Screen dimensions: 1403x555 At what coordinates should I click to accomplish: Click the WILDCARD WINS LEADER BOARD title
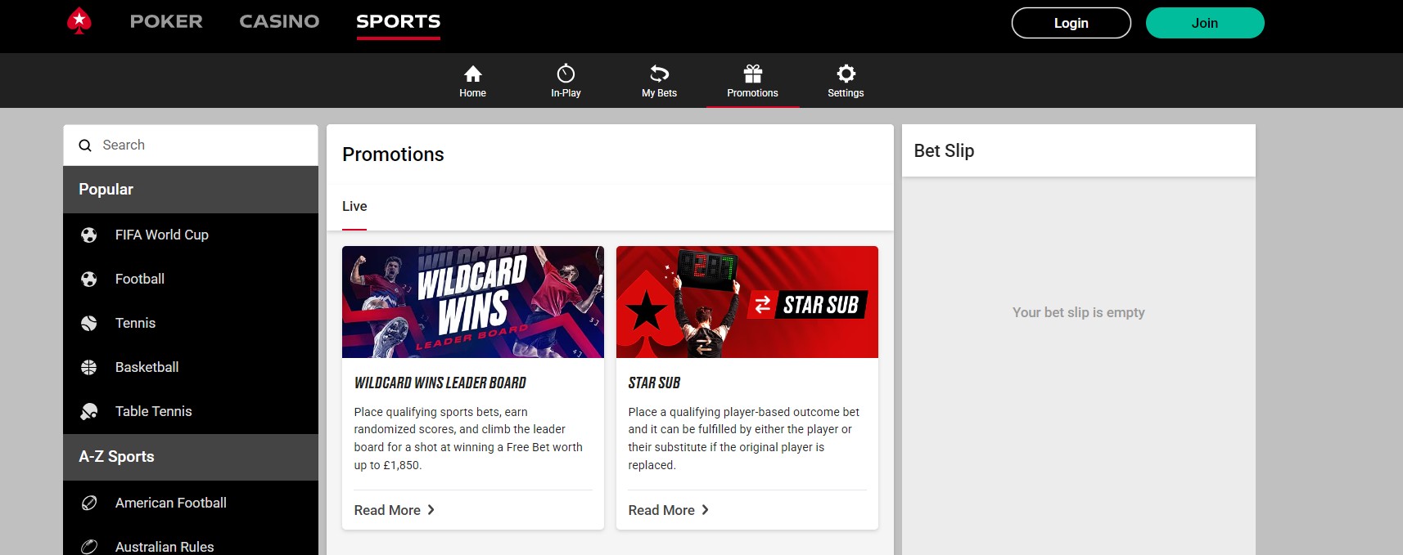pos(440,383)
